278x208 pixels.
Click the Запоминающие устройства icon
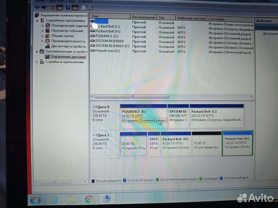pyautogui.click(x=42, y=51)
